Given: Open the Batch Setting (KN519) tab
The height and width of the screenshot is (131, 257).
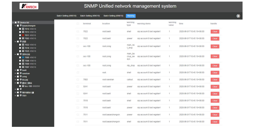Looking at the screenshot, I should [90, 16].
